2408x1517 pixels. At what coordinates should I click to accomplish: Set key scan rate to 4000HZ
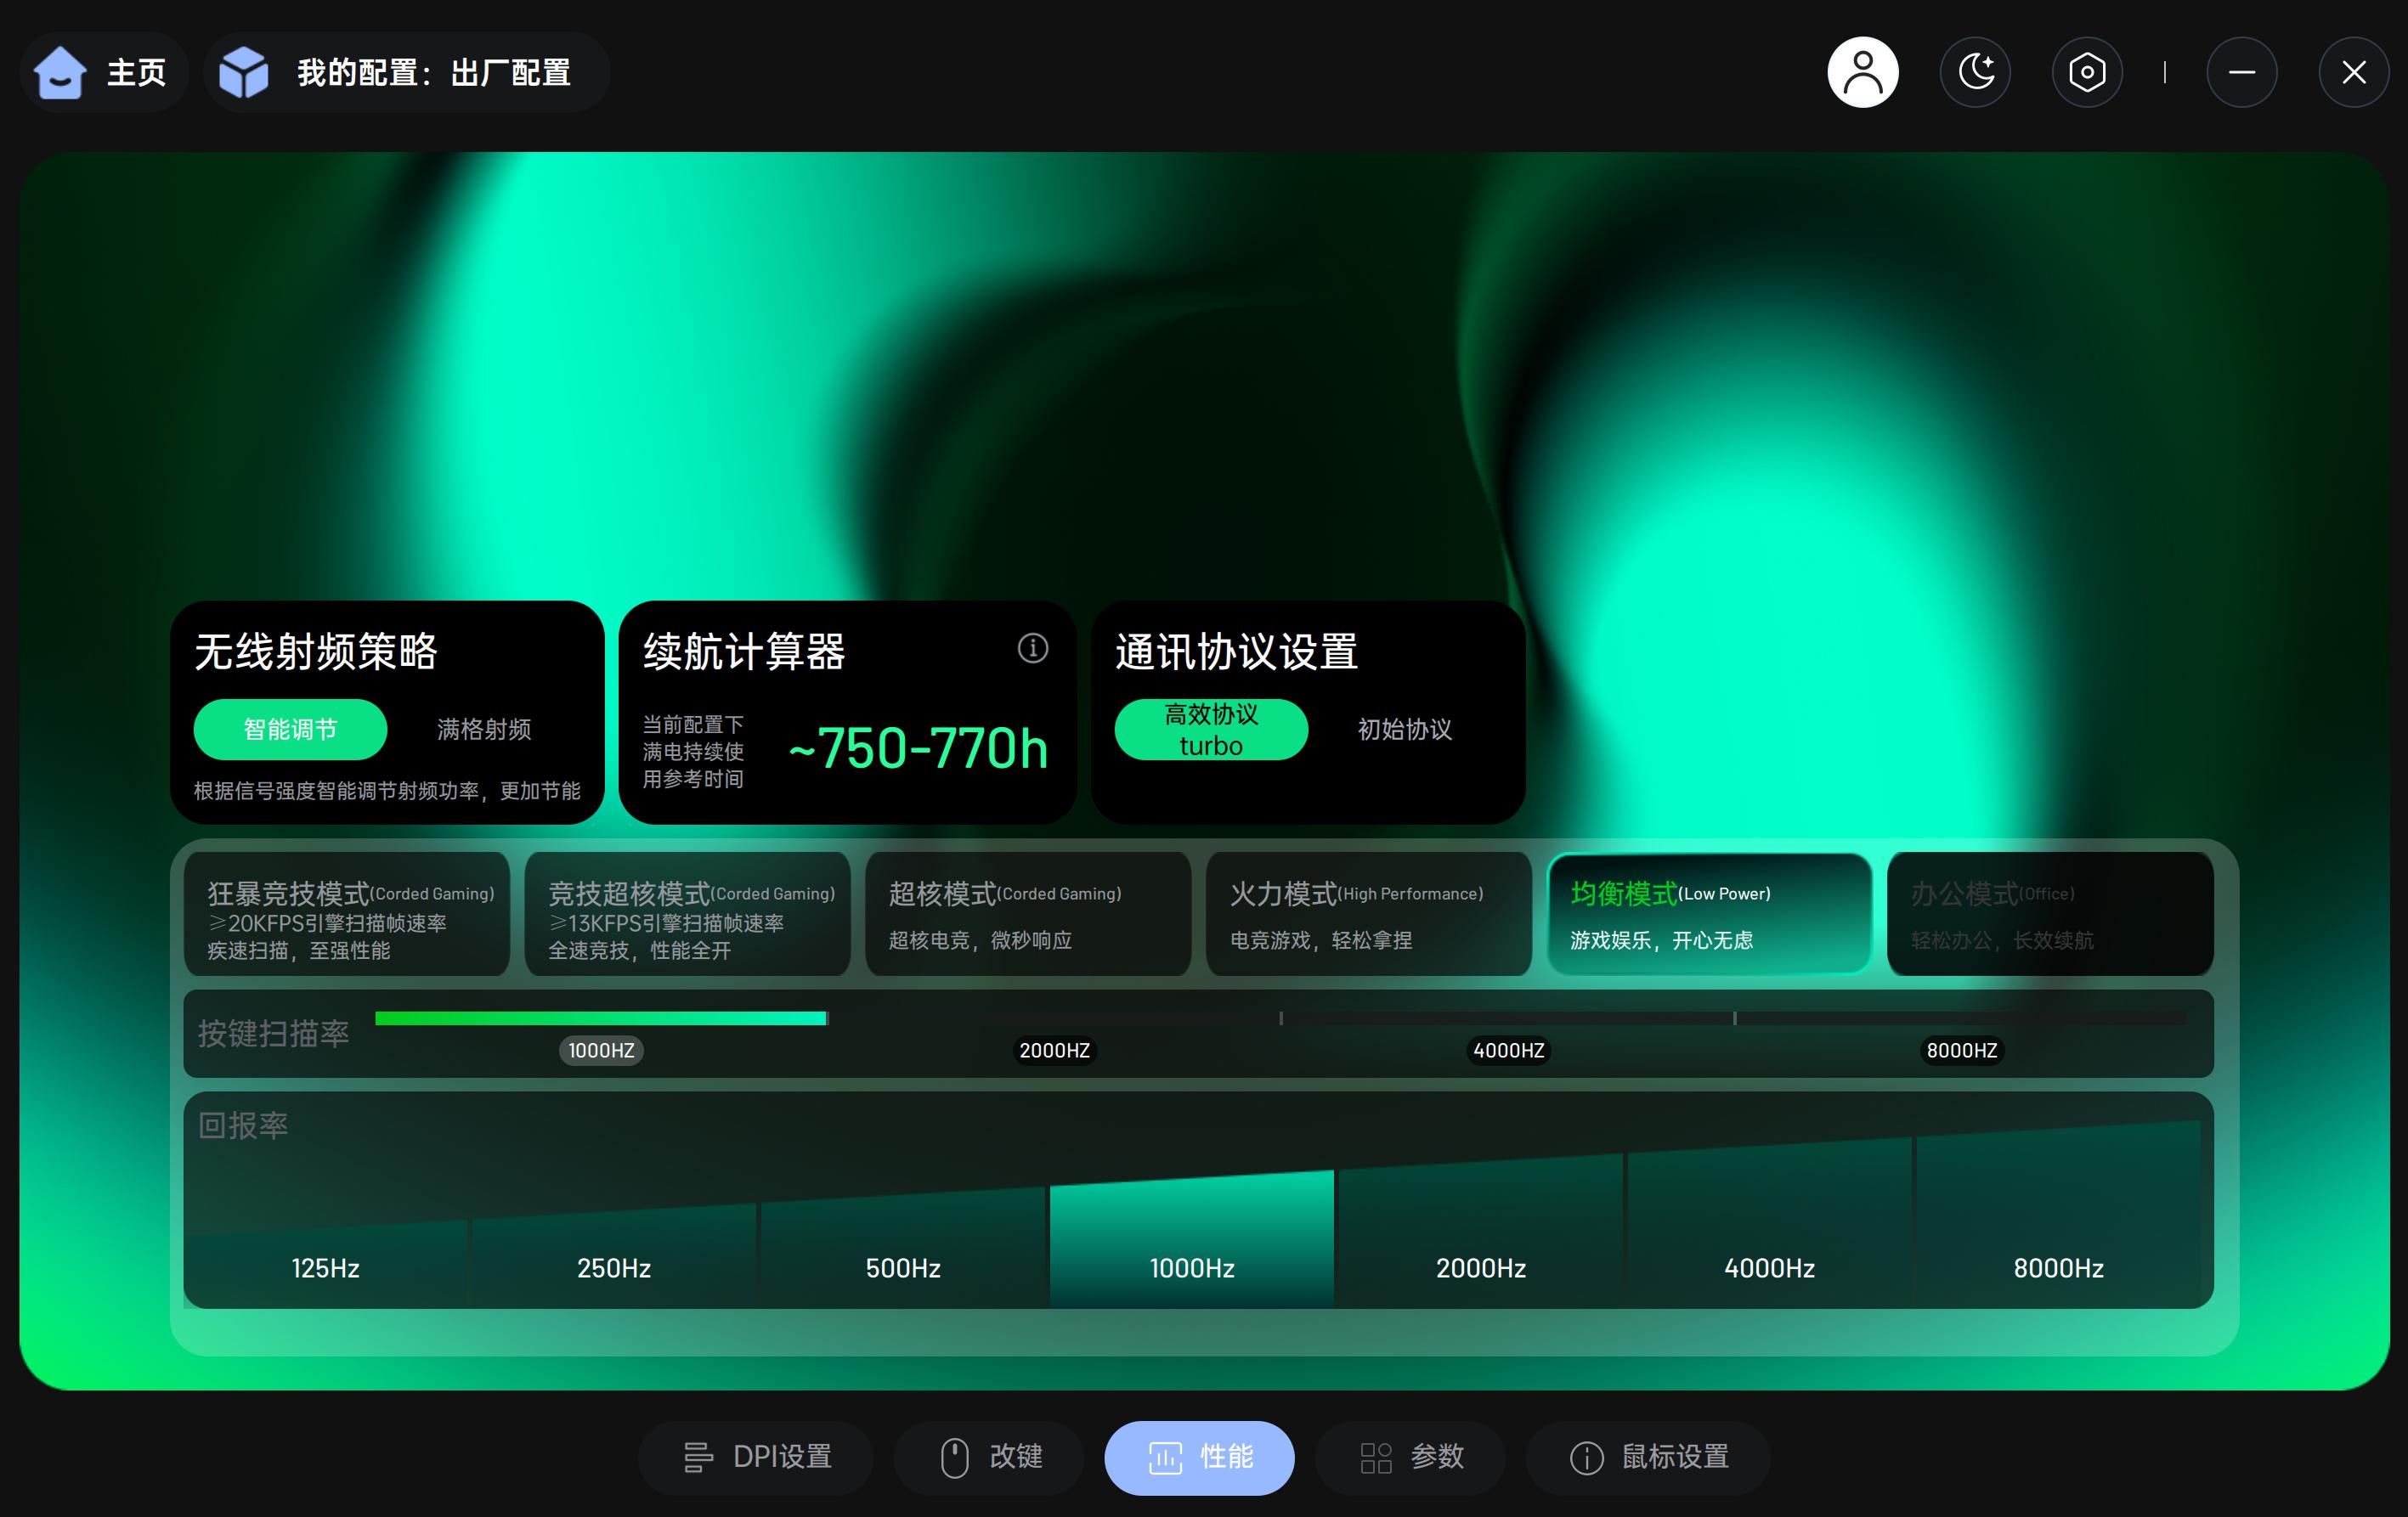[x=1508, y=1049]
